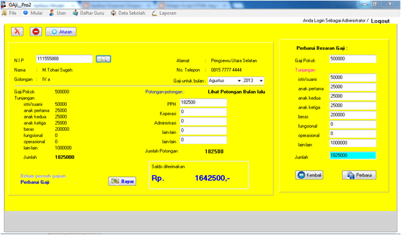Click the left panel lain-lain value 1000000
The width and height of the screenshot is (401, 235).
click(x=63, y=148)
